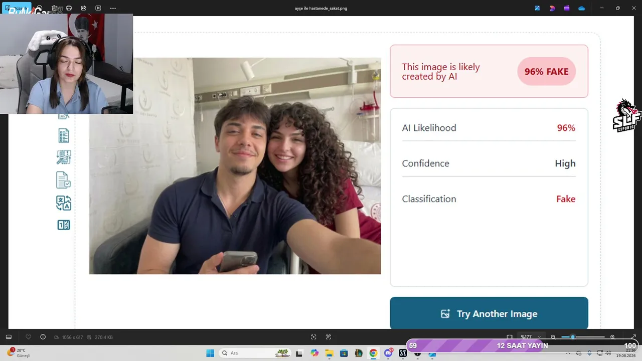
Task: Open the %177 zoom level dropdown
Action: click(531, 337)
